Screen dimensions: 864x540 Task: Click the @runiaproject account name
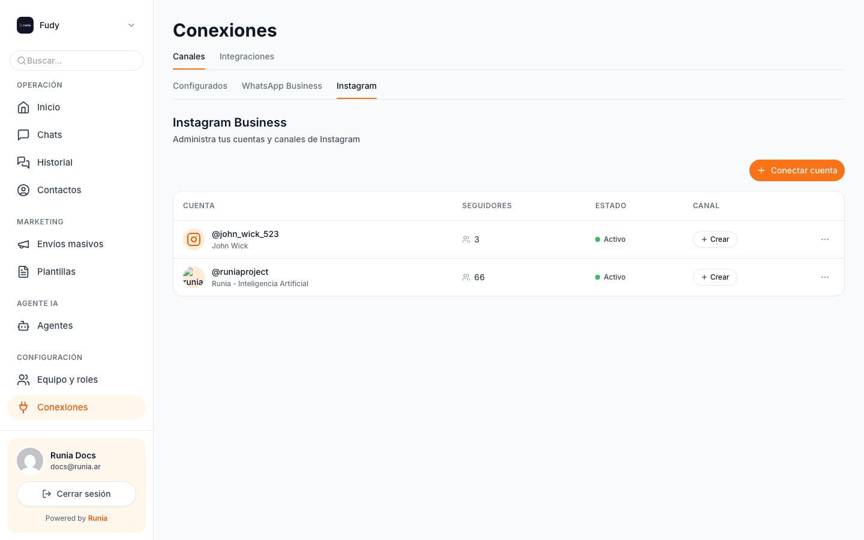[240, 272]
